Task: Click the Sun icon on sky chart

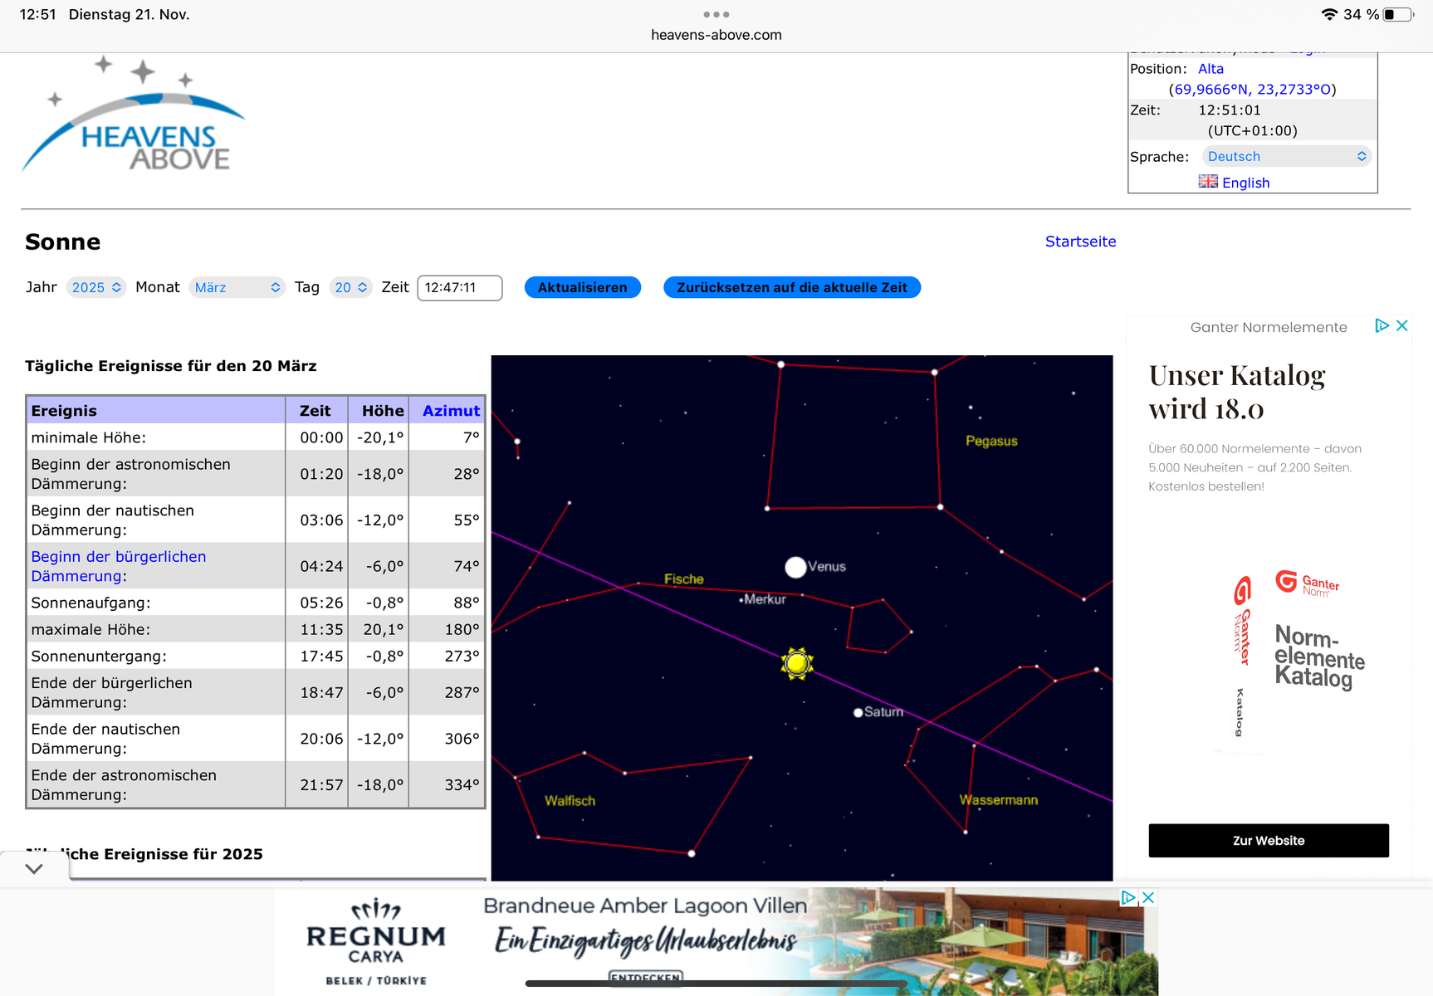Action: tap(797, 664)
